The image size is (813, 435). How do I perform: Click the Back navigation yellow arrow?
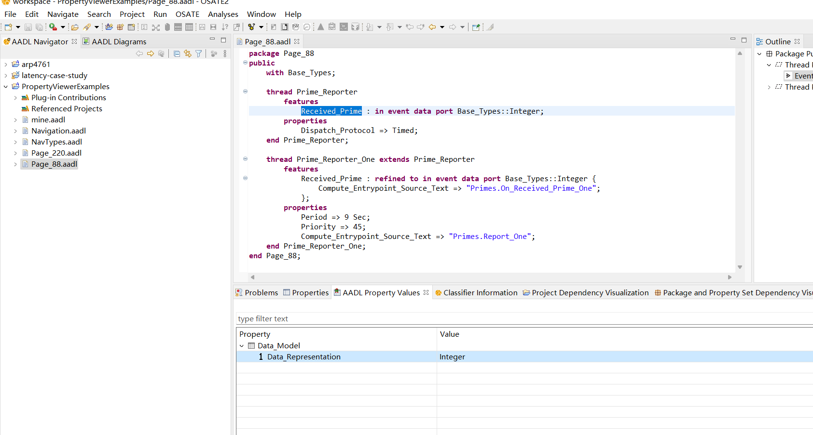point(432,27)
